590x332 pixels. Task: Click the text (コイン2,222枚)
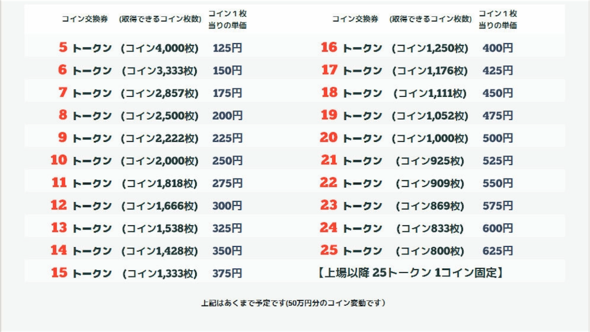coord(160,138)
